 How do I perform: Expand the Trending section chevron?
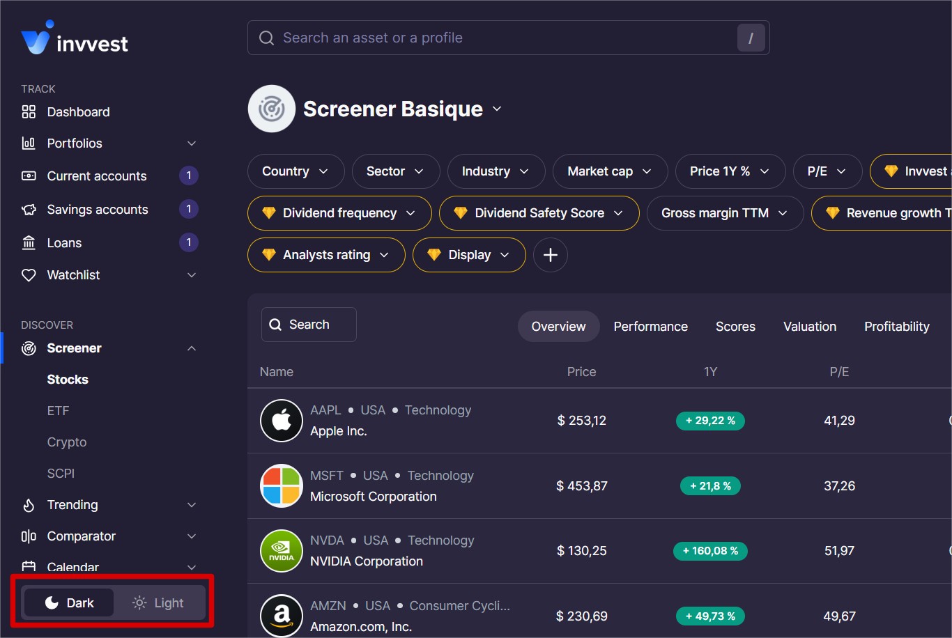[192, 505]
